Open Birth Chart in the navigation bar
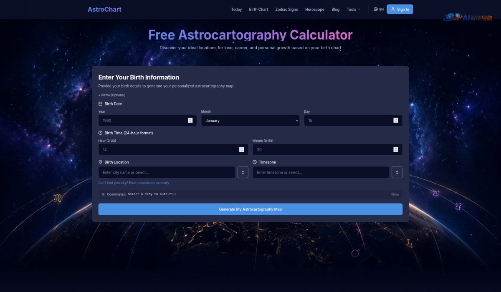Image resolution: width=501 pixels, height=292 pixels. click(x=258, y=9)
